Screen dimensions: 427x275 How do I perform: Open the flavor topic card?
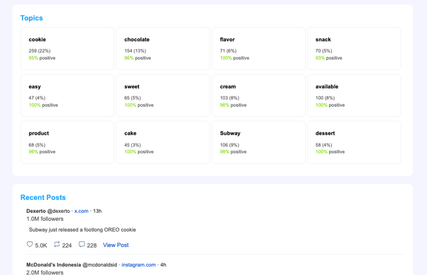pyautogui.click(x=258, y=49)
